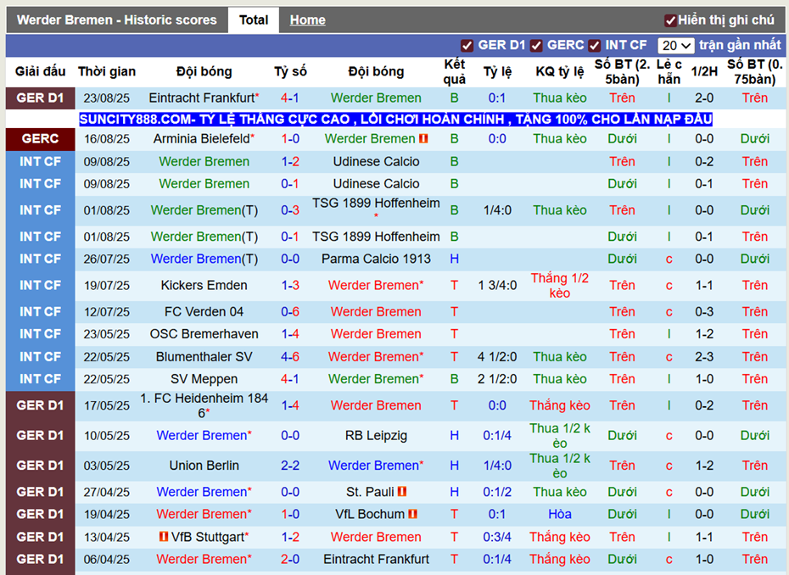
Task: Click red card icon beside VfL Bochum
Action: [x=413, y=514]
